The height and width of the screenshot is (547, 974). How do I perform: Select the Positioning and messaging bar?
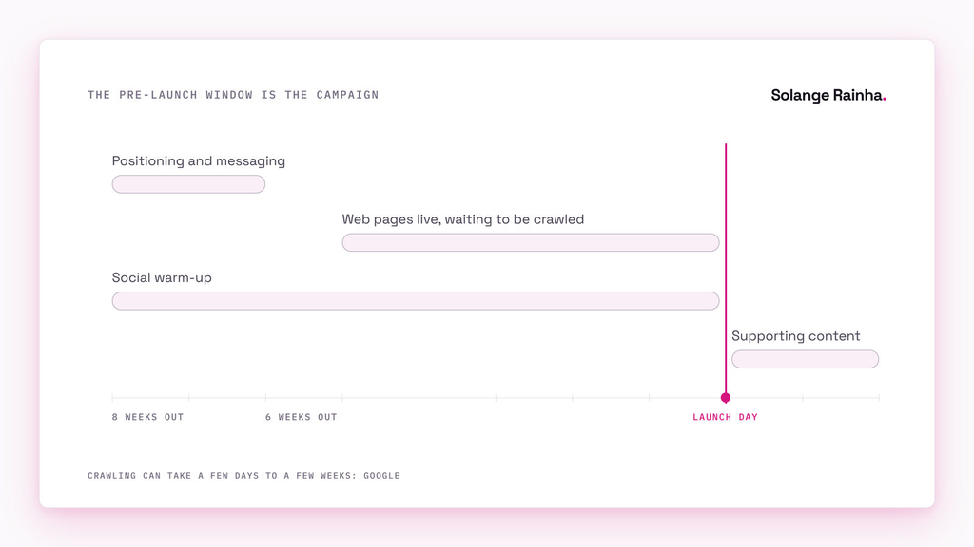188,184
